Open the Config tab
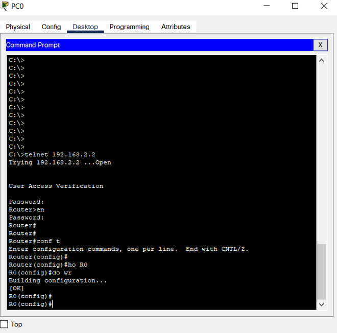Image resolution: width=337 pixels, height=333 pixels. pyautogui.click(x=51, y=27)
